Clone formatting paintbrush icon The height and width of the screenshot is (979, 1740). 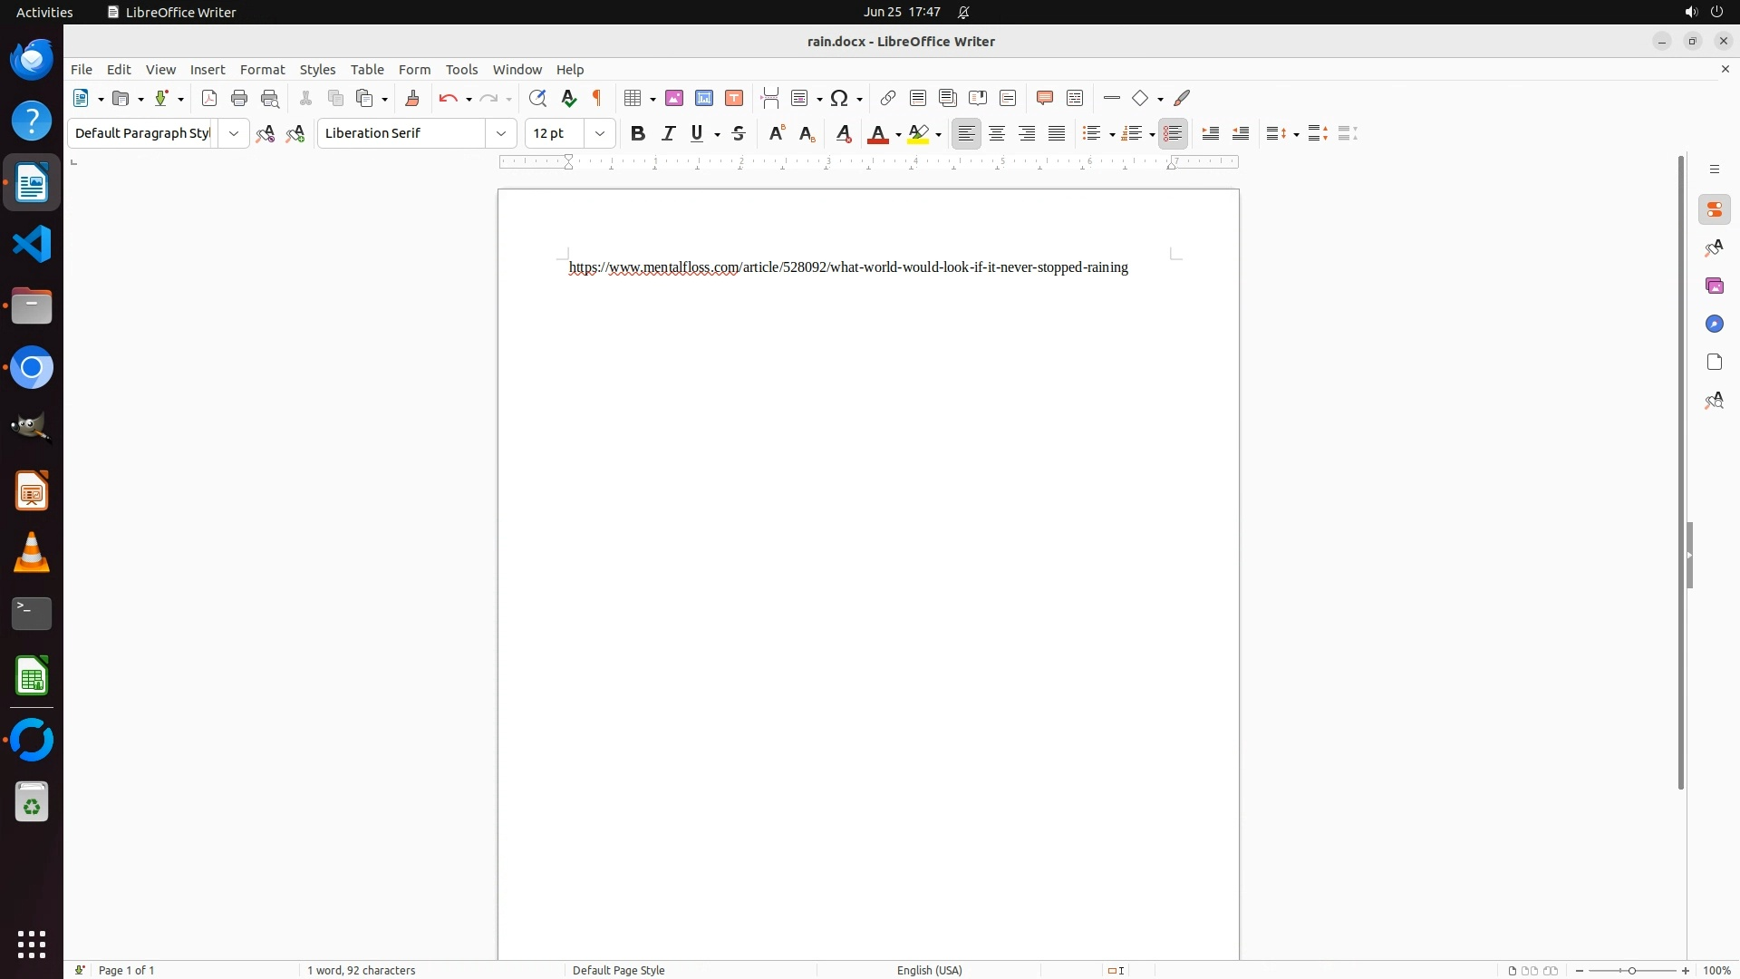click(412, 99)
